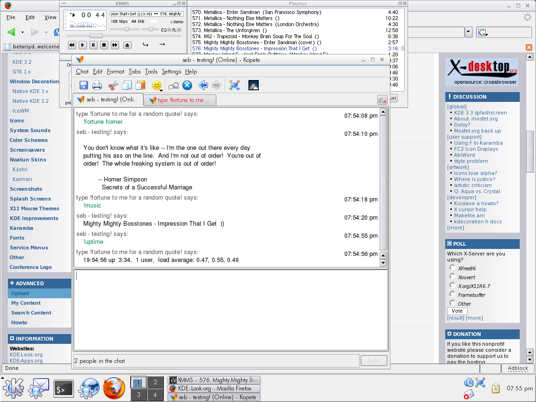Click the XMMS song position seek slider
Screen dimensions: 536x402
pos(96,36)
